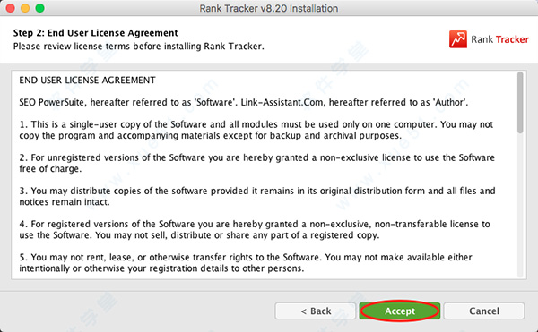Click clause 5 about renting or leasing

[x=246, y=262]
